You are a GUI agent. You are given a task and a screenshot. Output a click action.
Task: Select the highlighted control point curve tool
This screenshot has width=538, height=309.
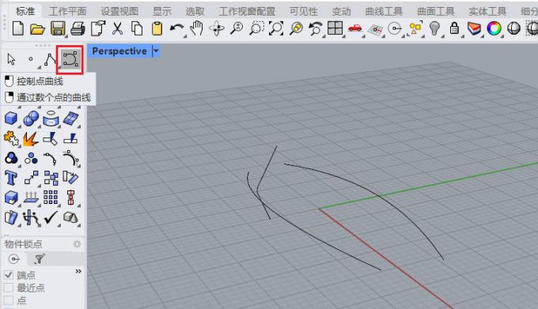[70, 59]
